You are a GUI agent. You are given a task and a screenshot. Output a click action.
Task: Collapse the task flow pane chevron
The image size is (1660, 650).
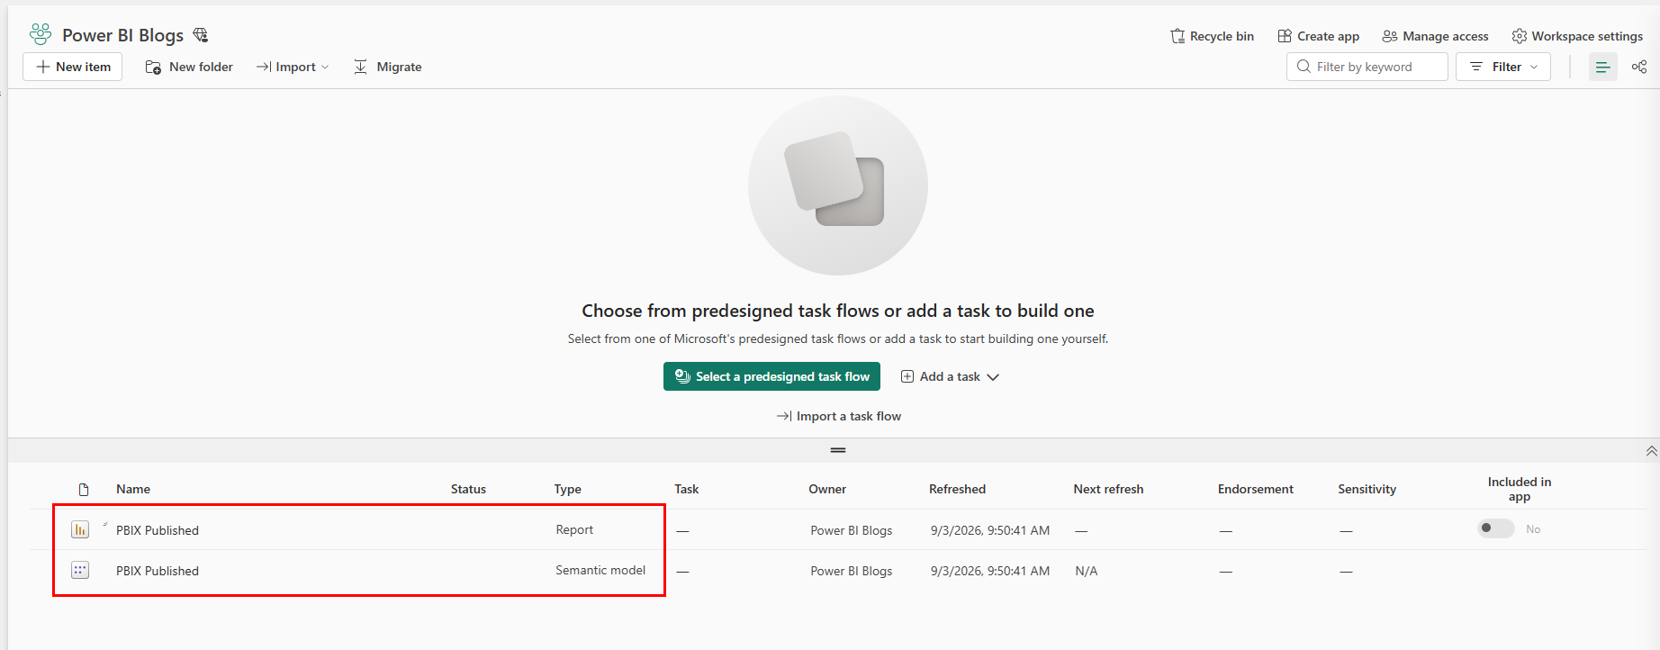tap(1651, 451)
